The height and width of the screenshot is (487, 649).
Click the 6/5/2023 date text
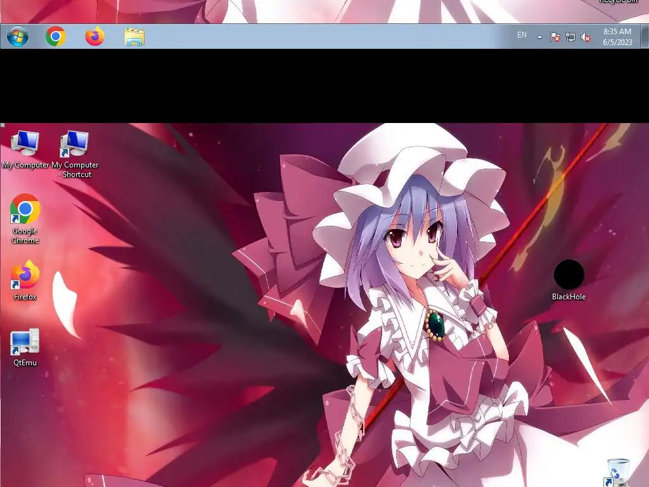coord(617,42)
